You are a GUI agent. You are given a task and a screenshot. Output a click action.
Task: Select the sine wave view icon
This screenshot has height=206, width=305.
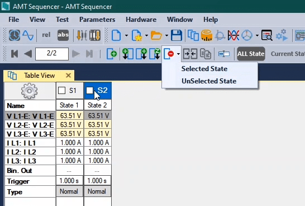pyautogui.click(x=28, y=35)
